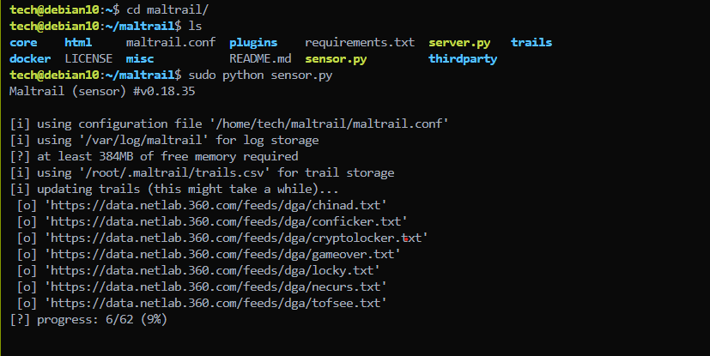
Task: Click sensor.py in the ls listing
Action: [x=336, y=59]
